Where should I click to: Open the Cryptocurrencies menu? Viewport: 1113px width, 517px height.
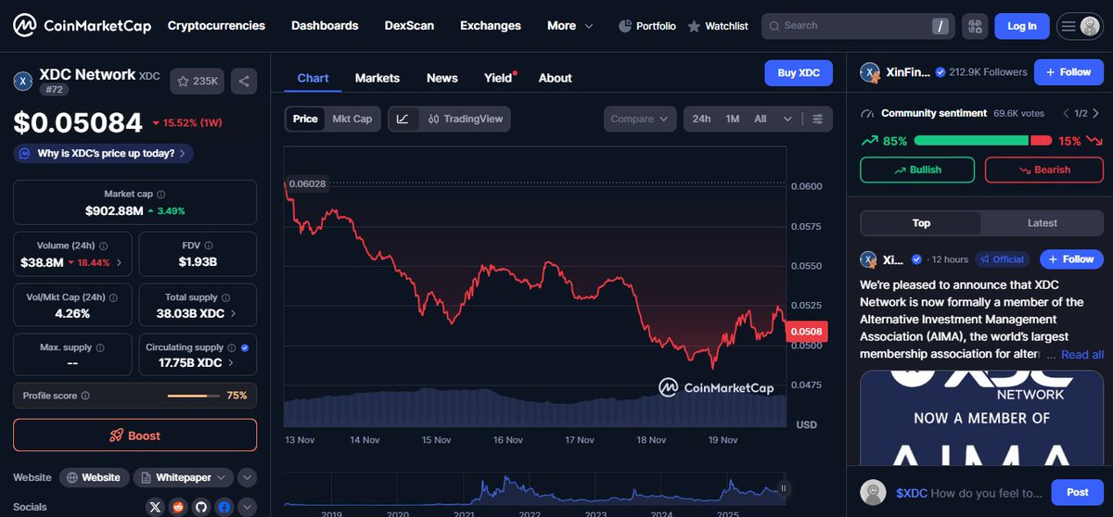tap(216, 26)
